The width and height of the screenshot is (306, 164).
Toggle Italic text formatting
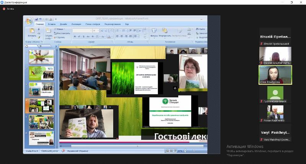tap(78, 36)
